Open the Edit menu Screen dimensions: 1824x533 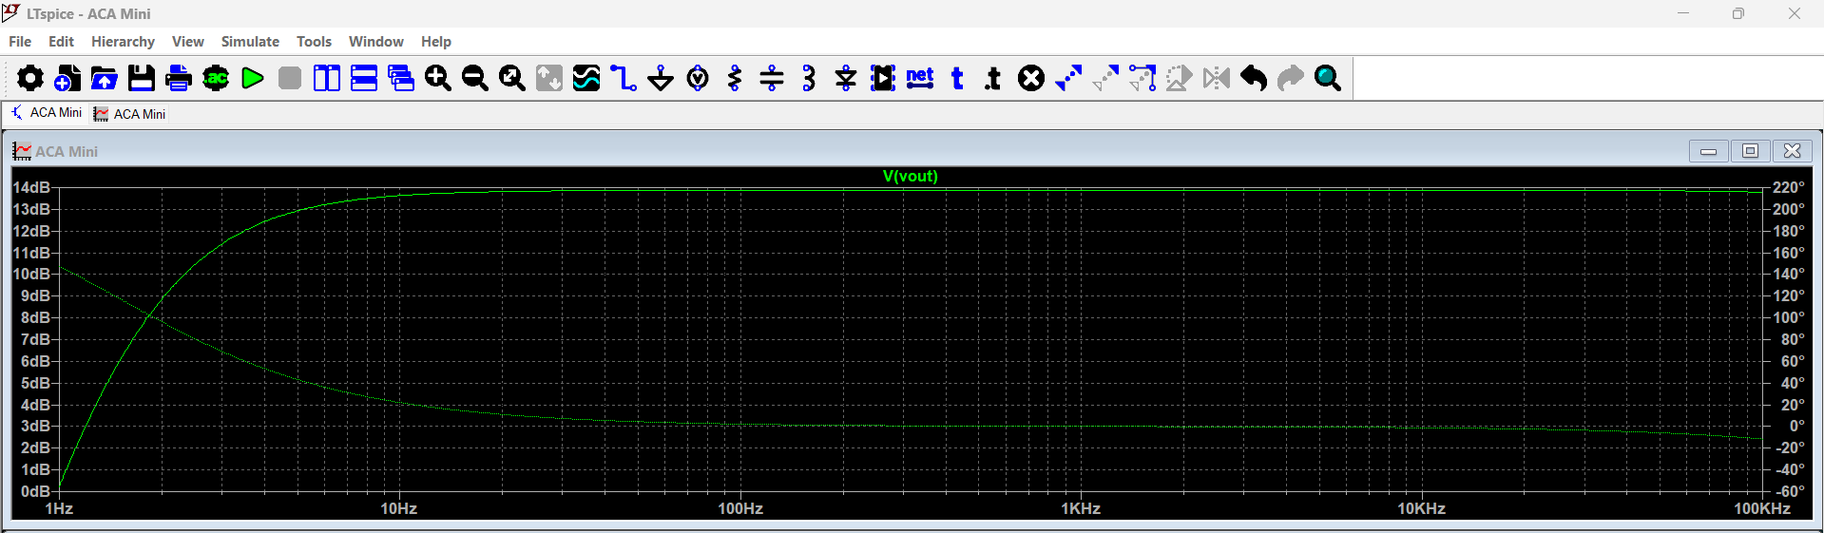61,42
